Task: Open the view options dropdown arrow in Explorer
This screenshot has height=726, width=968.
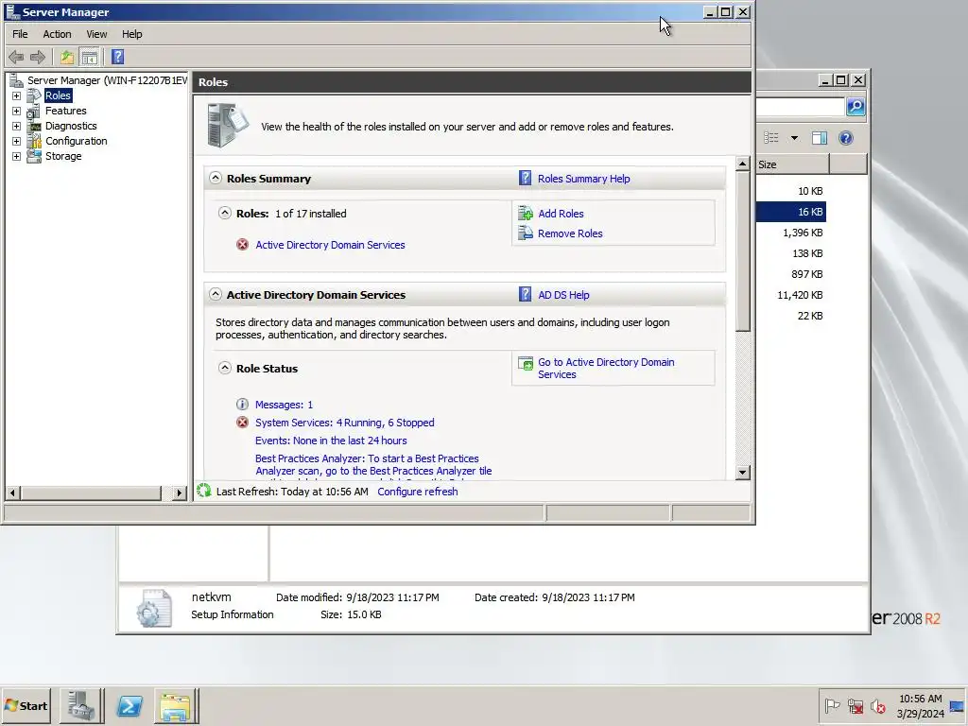Action: (794, 138)
